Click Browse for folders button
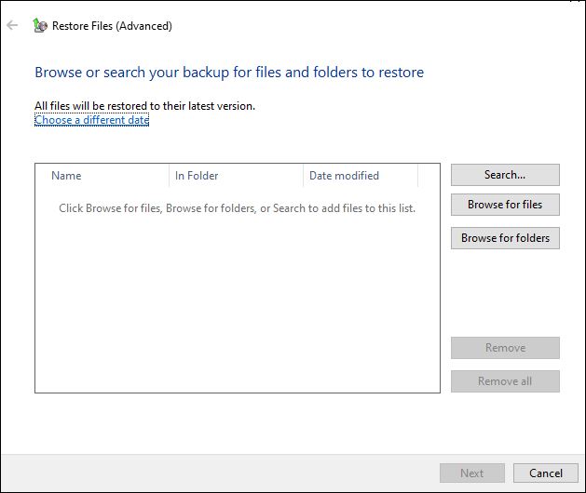 click(505, 238)
